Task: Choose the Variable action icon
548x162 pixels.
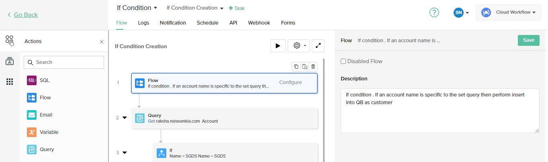Action: pos(32,132)
